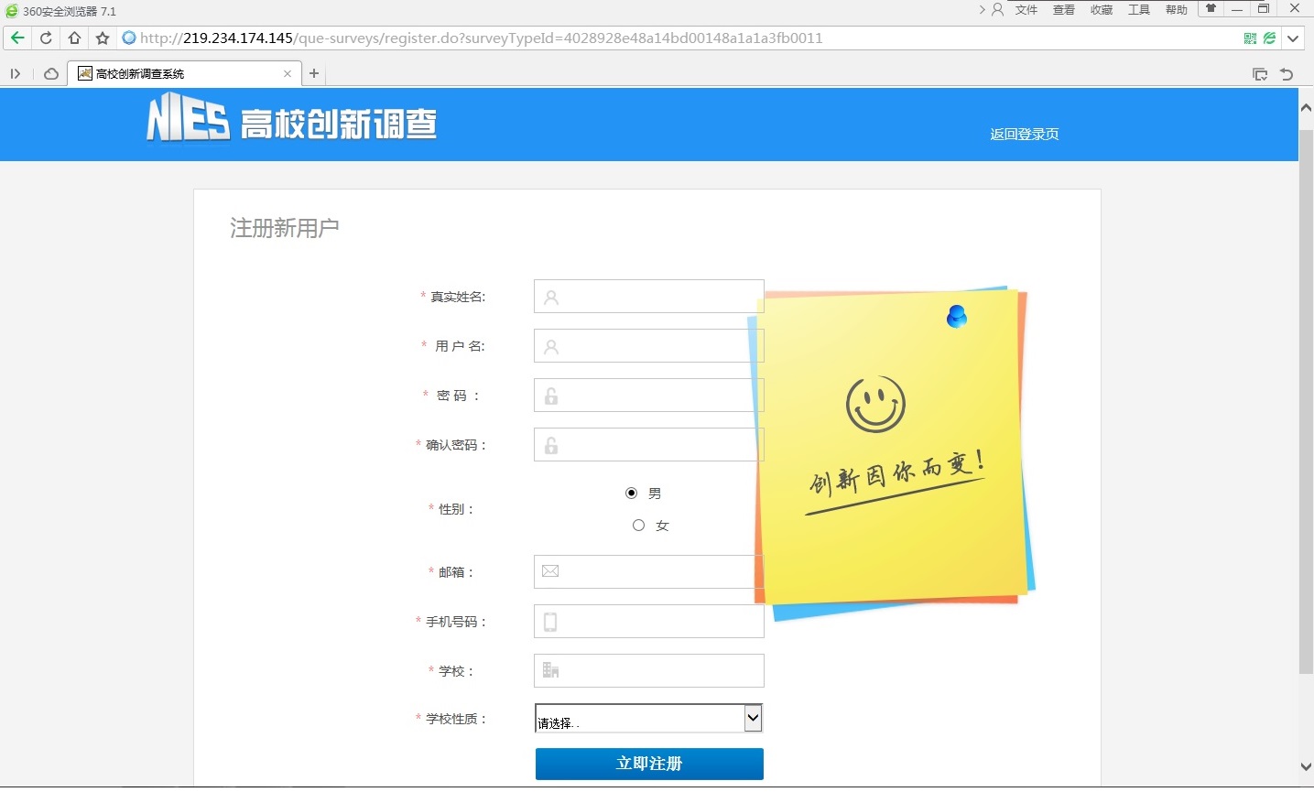Select the 男 gender radio button

coord(631,493)
